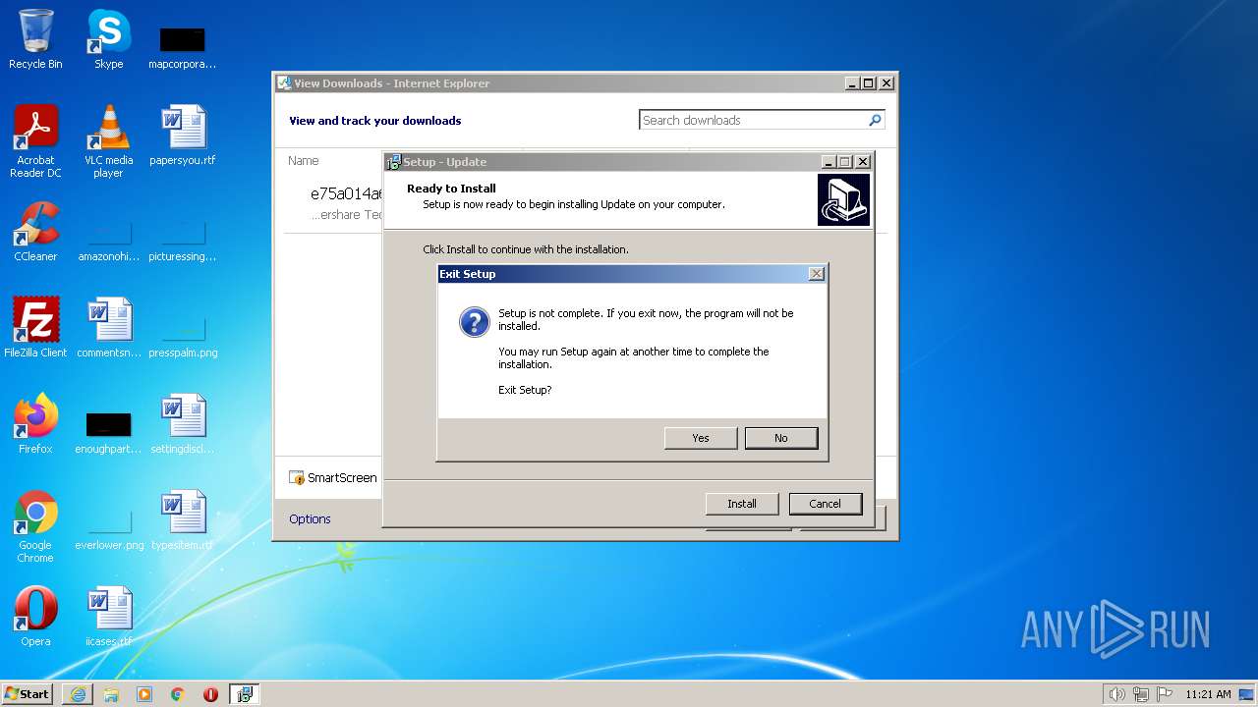This screenshot has height=707, width=1258.
Task: Click media player taskbar icon
Action: (x=144, y=694)
